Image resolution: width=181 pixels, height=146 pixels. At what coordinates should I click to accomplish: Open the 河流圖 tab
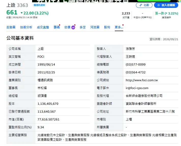pyautogui.click(x=95, y=27)
